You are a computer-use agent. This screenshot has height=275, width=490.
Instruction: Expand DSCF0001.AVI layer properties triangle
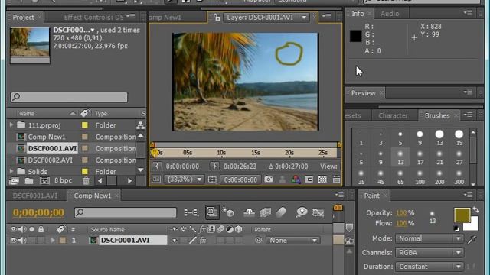click(x=53, y=241)
